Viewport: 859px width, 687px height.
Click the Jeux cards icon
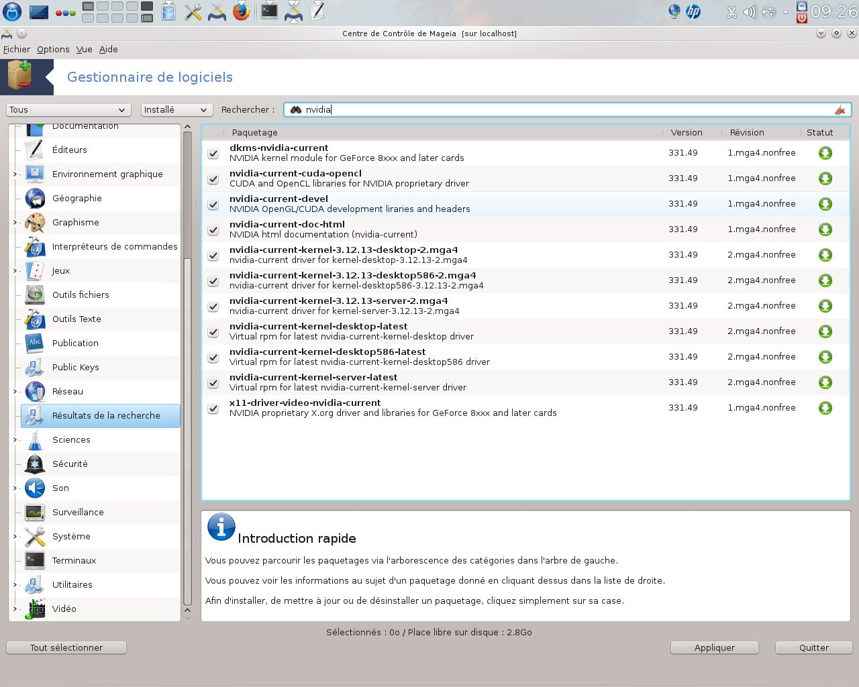tap(35, 270)
